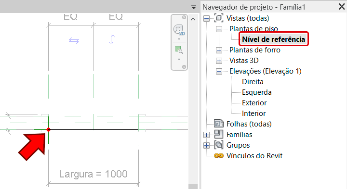The height and width of the screenshot is (189, 347).
Task: Click the 2D steering wheel navigation icon
Action: point(179,30)
